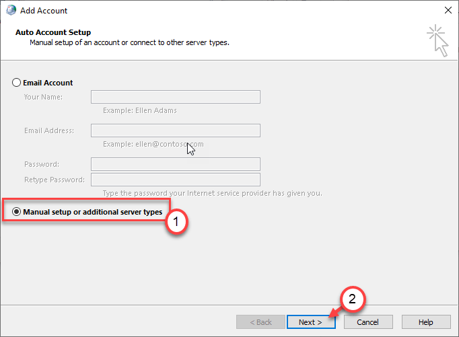Choose Manual setup or additional server types
The image size is (459, 337).
pos(17,211)
